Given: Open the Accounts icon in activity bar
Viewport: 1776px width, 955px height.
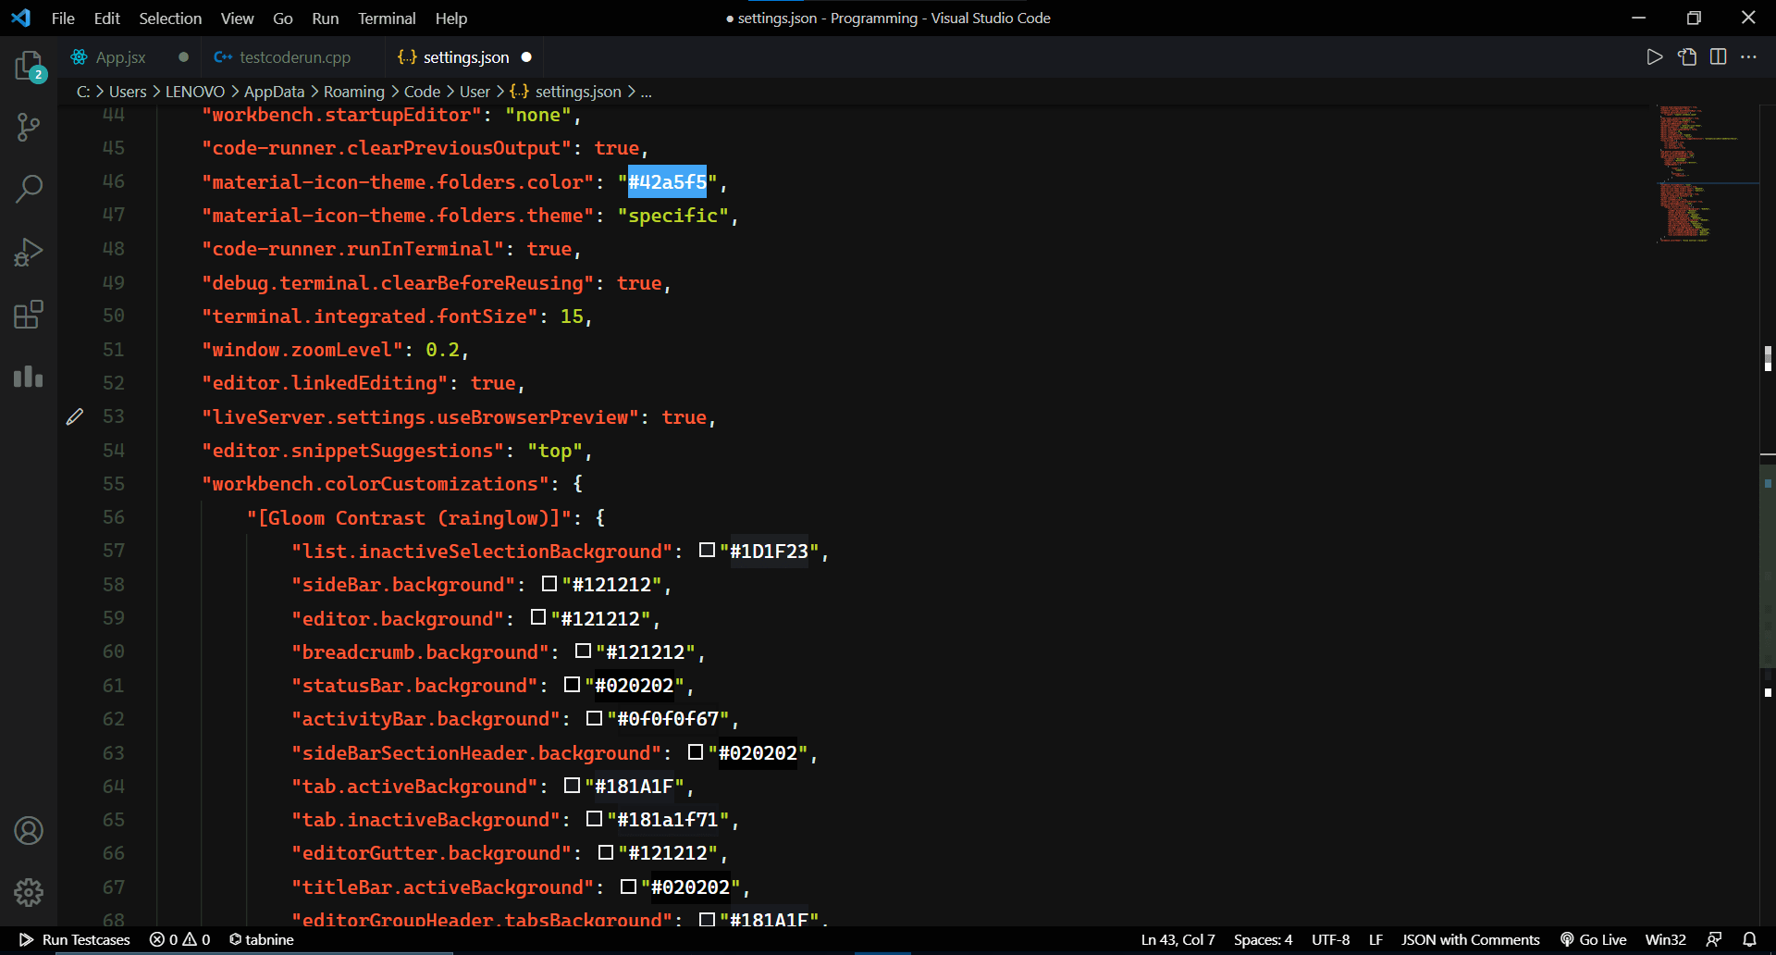Looking at the screenshot, I should point(29,831).
